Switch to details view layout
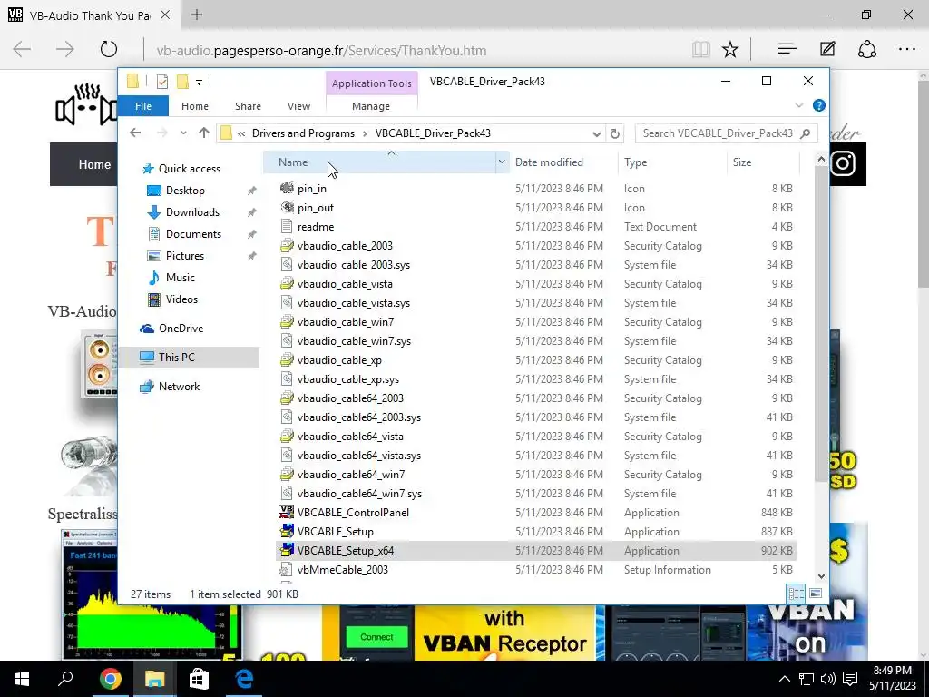 (796, 593)
